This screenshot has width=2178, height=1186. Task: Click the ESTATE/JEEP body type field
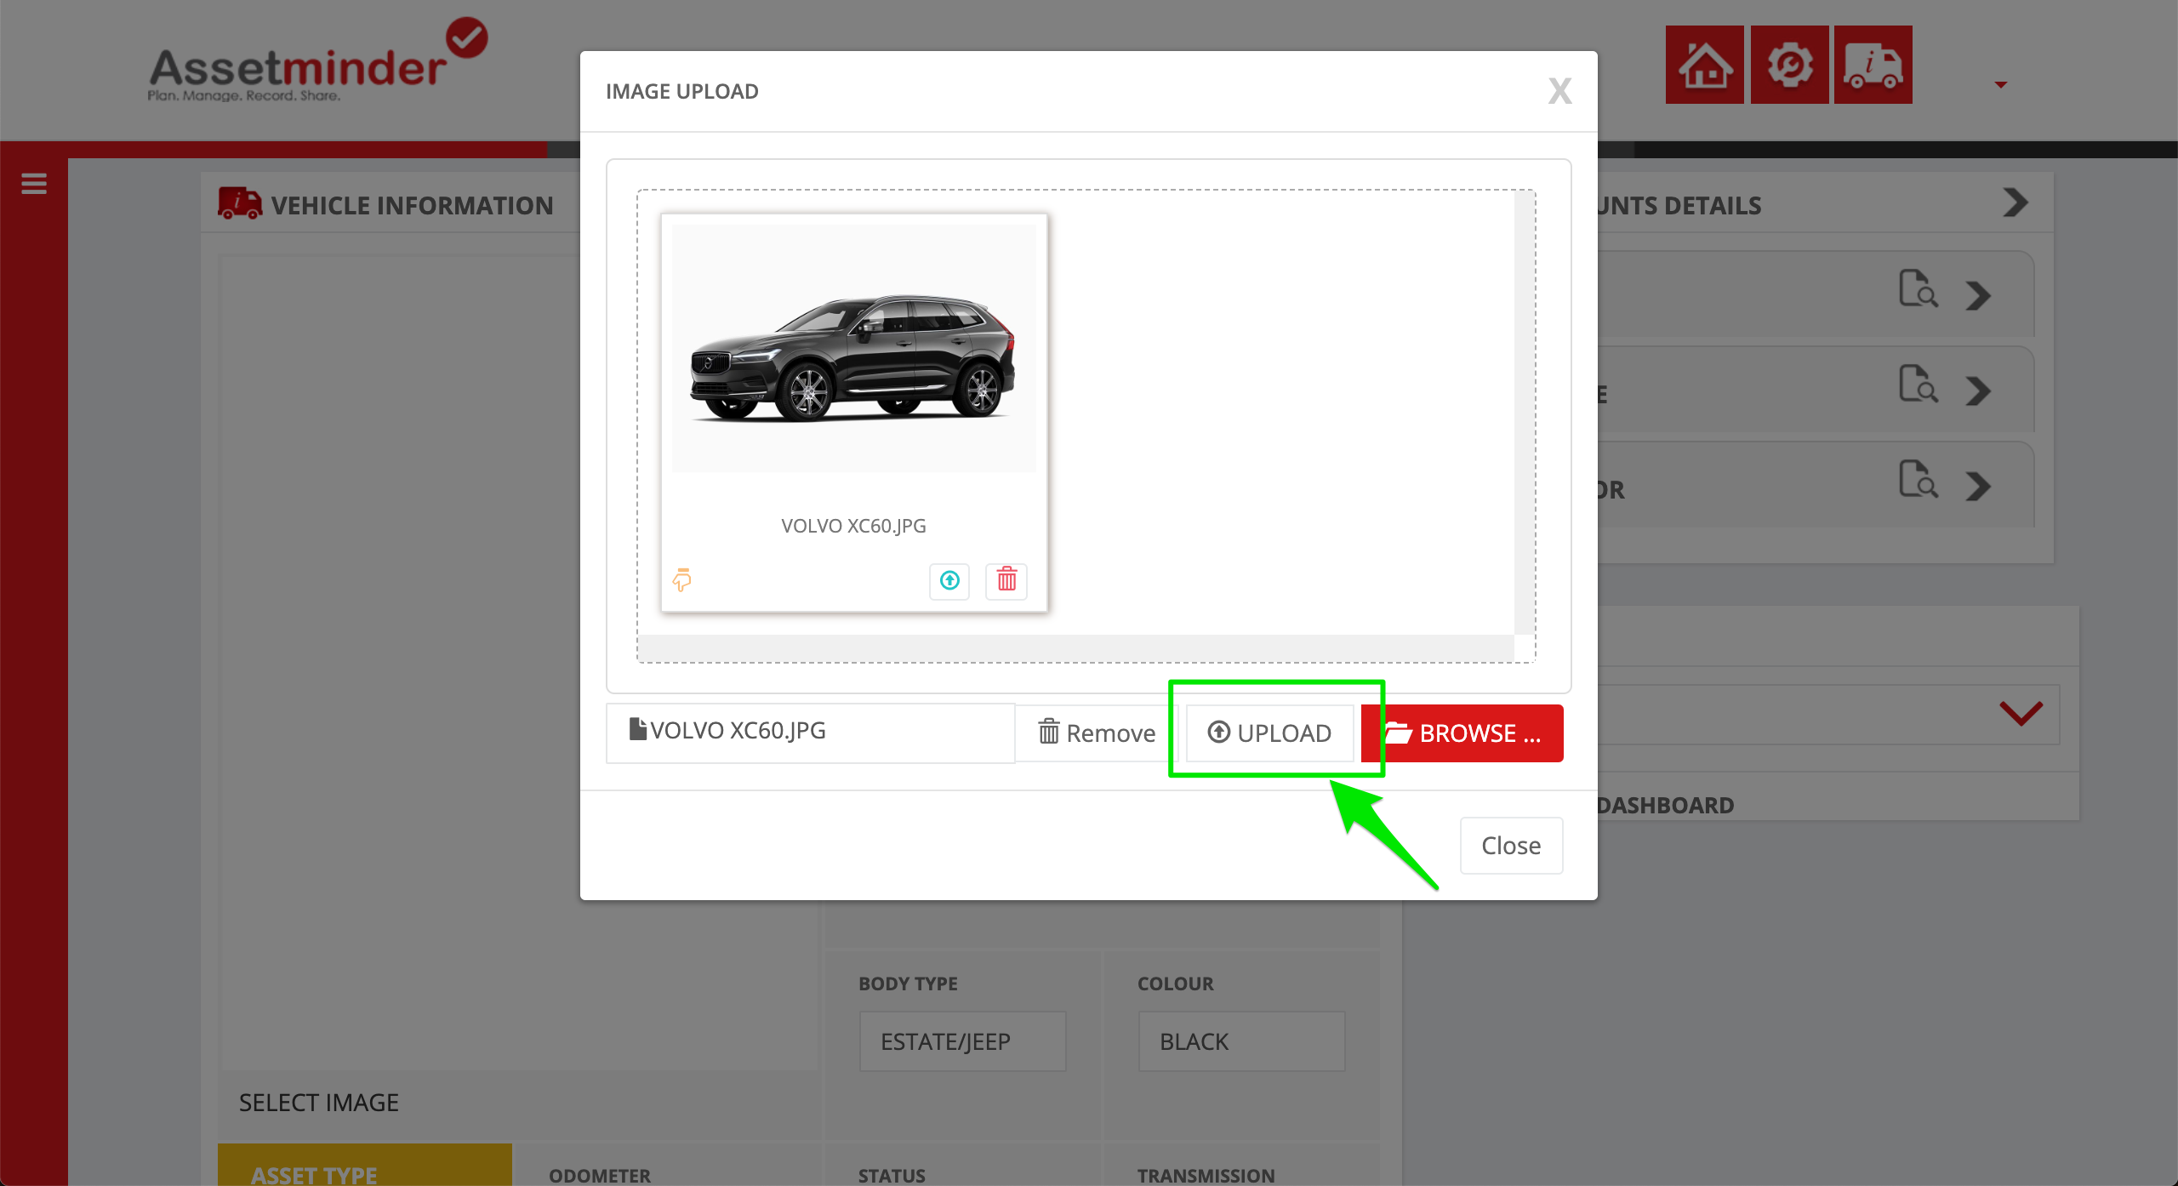point(962,1041)
